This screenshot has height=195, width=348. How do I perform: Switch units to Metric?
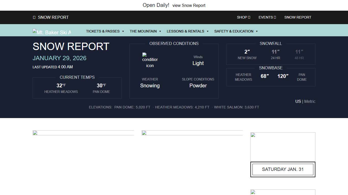310,101
